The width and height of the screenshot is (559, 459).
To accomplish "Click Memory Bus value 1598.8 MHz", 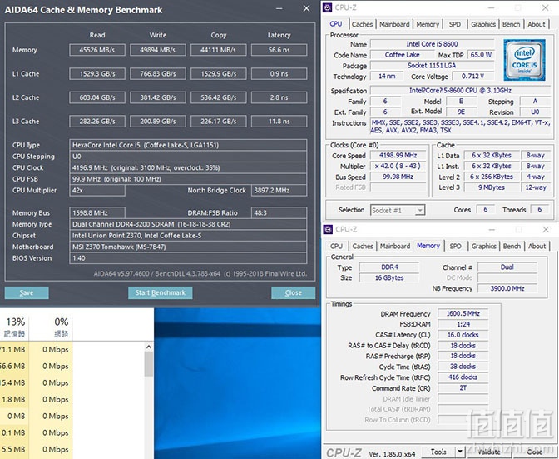I will pyautogui.click(x=97, y=213).
